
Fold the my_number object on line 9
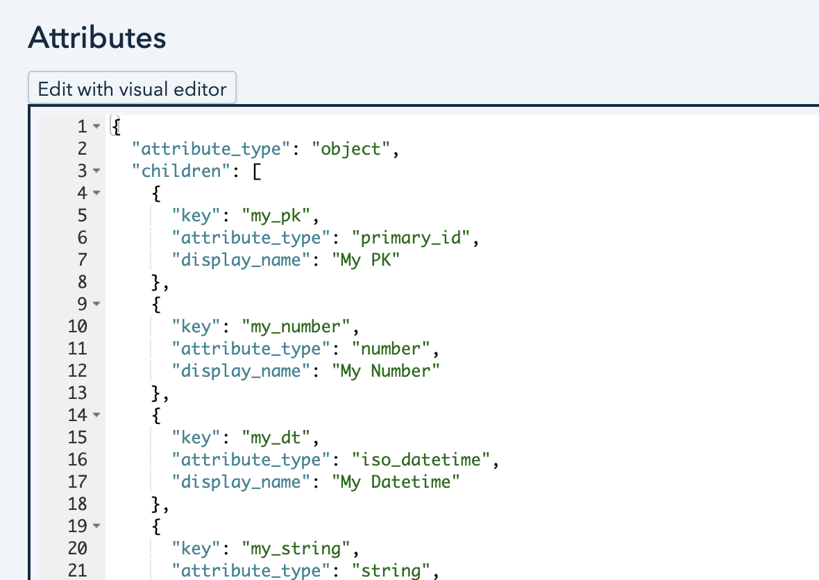click(96, 305)
